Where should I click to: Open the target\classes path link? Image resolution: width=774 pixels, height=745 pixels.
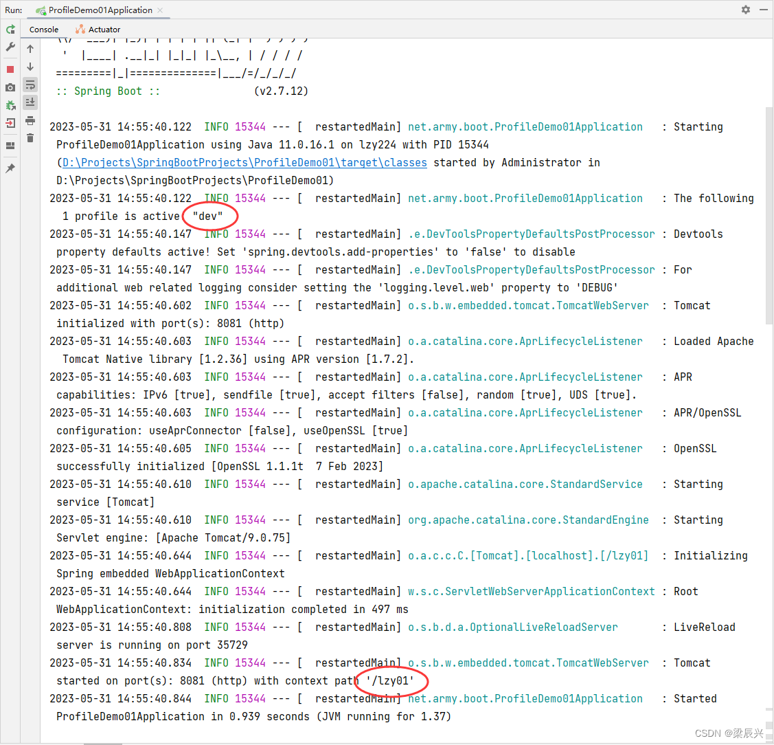[244, 162]
